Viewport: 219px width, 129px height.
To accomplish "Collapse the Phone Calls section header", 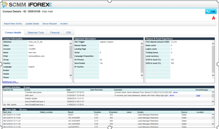I will 9,109.
